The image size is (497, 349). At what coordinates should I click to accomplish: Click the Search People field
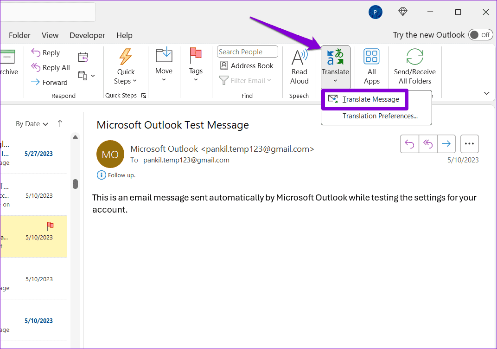pos(248,52)
